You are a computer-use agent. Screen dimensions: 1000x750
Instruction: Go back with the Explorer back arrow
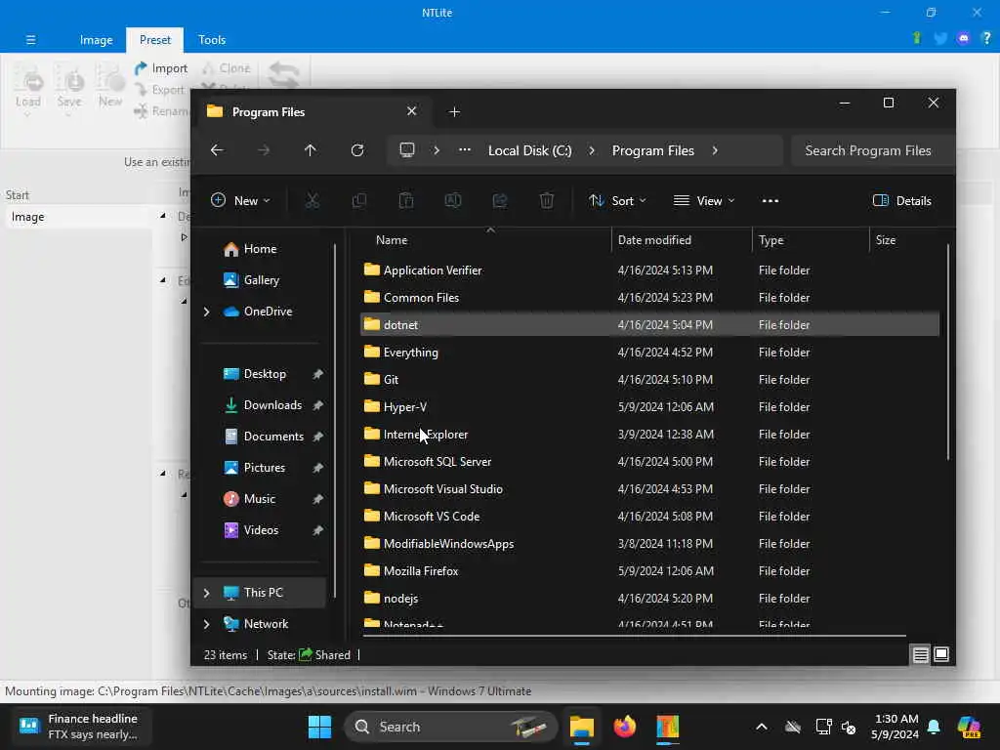[217, 150]
